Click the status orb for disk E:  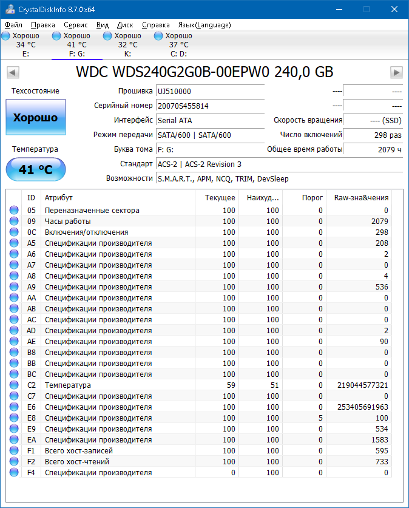(x=6, y=36)
